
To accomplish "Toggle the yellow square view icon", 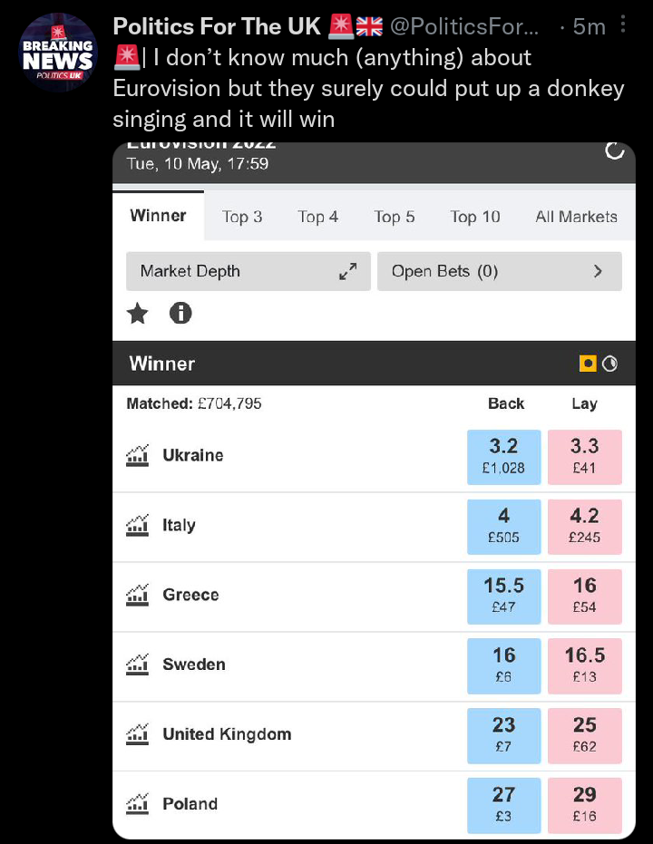I will click(x=588, y=364).
